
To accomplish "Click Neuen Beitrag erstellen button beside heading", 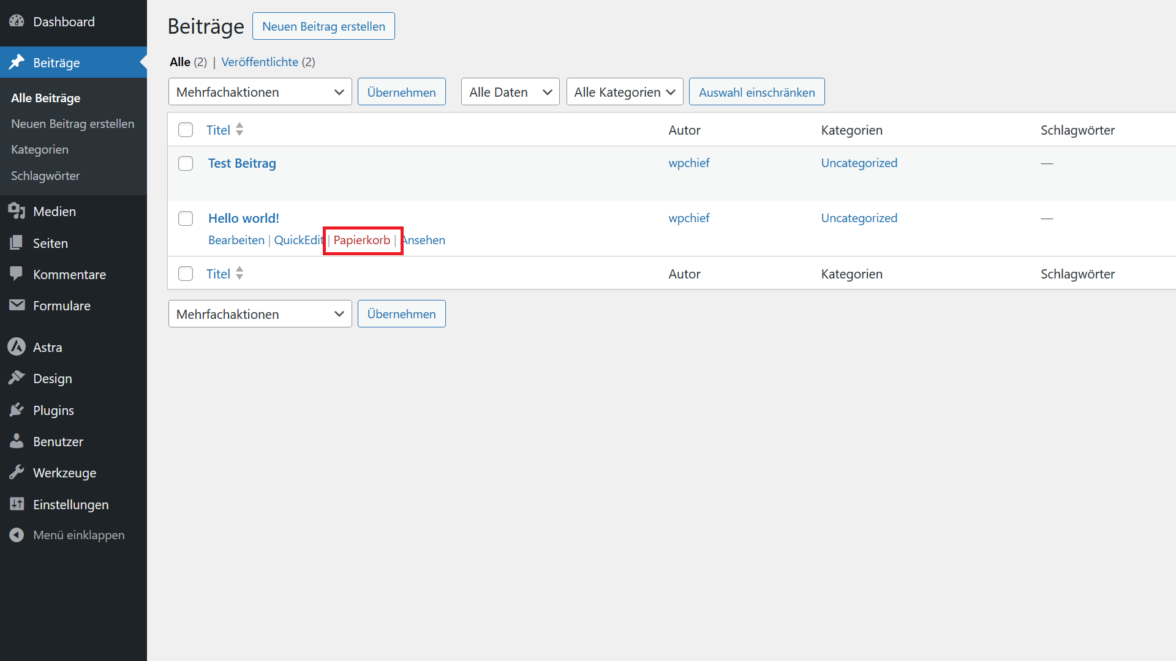I will [x=323, y=26].
